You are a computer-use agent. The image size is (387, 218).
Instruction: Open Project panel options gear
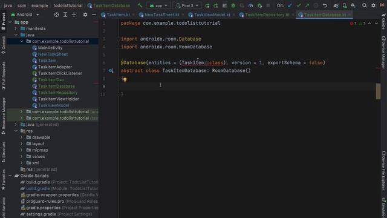pyautogui.click(x=85, y=15)
